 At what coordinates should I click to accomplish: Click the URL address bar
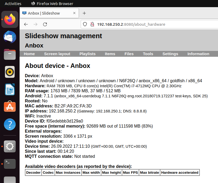point(149,24)
